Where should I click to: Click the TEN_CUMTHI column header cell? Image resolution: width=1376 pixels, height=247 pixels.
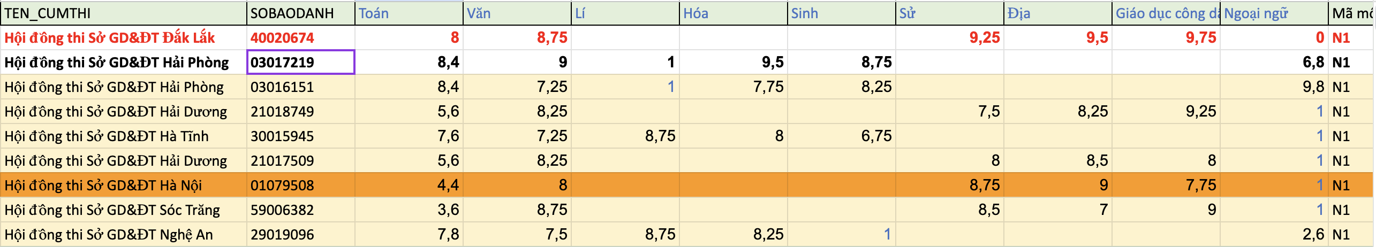(x=123, y=13)
